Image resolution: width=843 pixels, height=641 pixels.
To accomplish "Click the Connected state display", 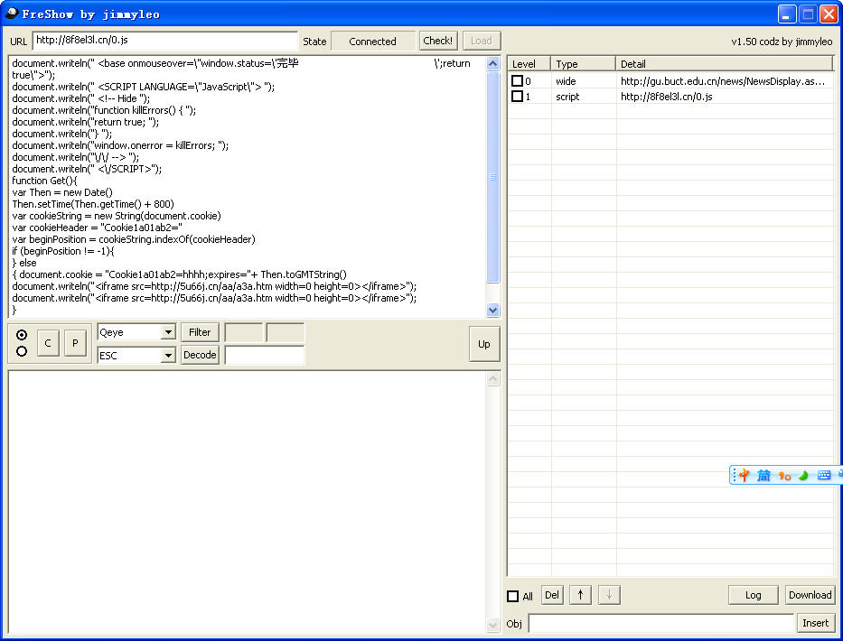I will click(x=372, y=42).
